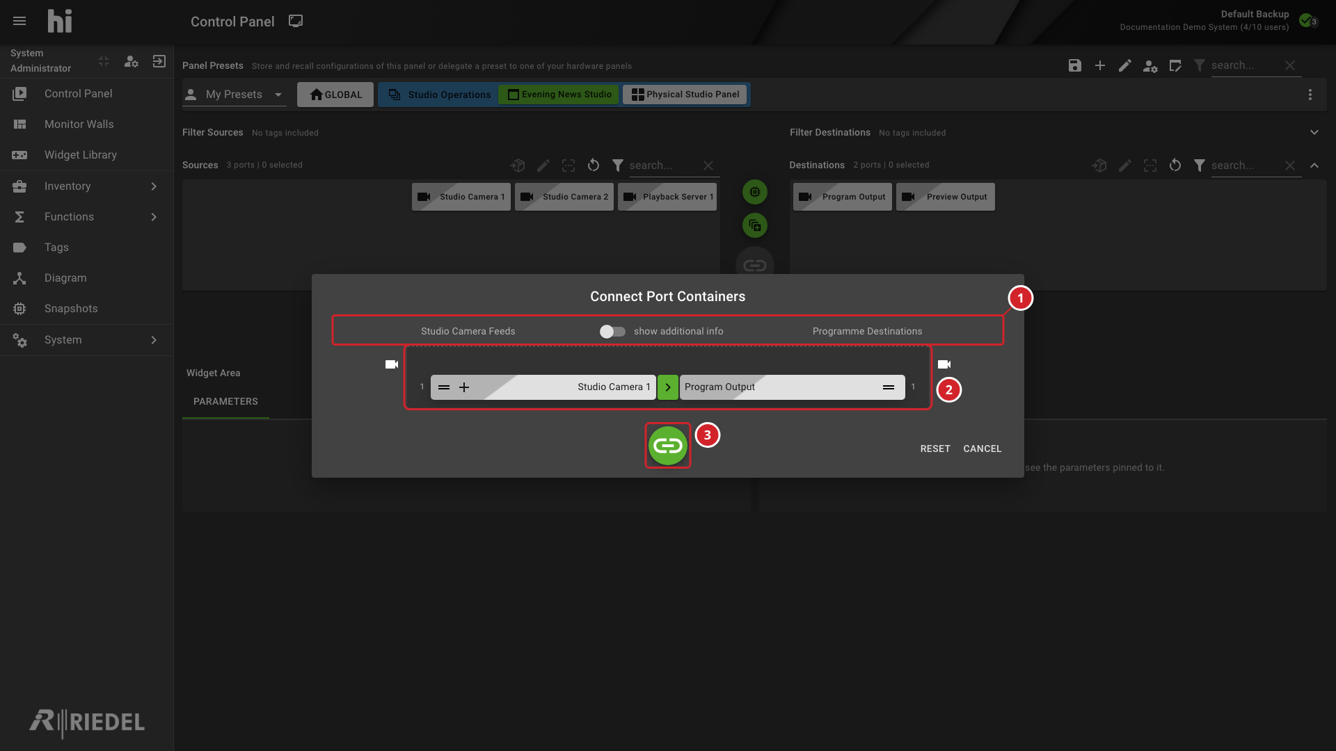Click the green connect link button in dialog

[x=667, y=446]
